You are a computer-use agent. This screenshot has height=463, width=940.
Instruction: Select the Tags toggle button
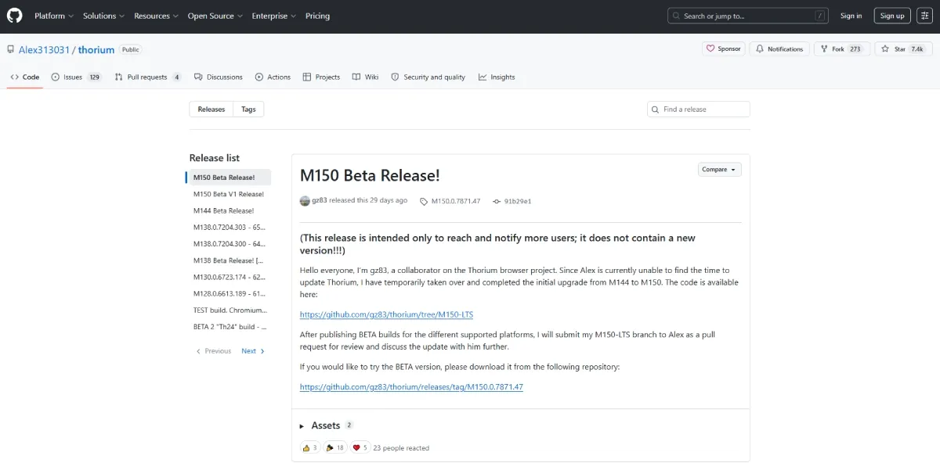coord(248,109)
